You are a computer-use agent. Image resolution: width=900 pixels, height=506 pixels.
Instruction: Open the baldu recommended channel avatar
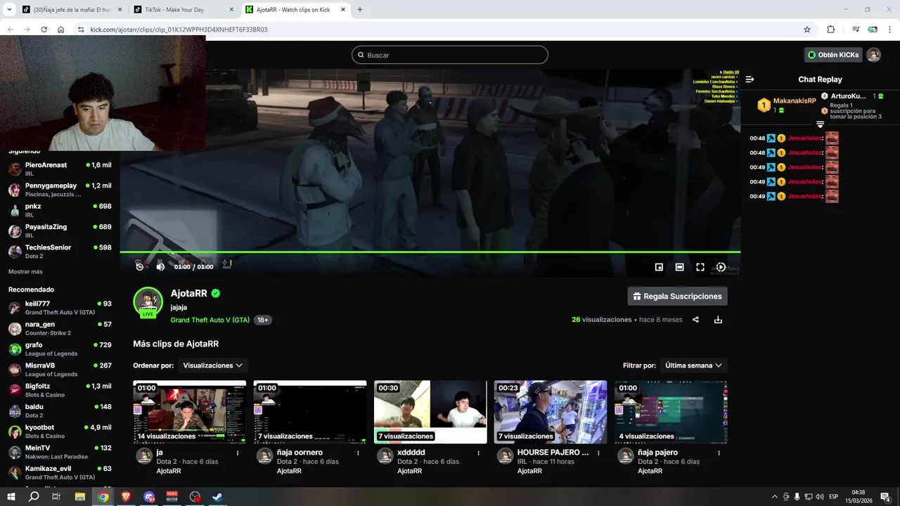[x=14, y=410]
